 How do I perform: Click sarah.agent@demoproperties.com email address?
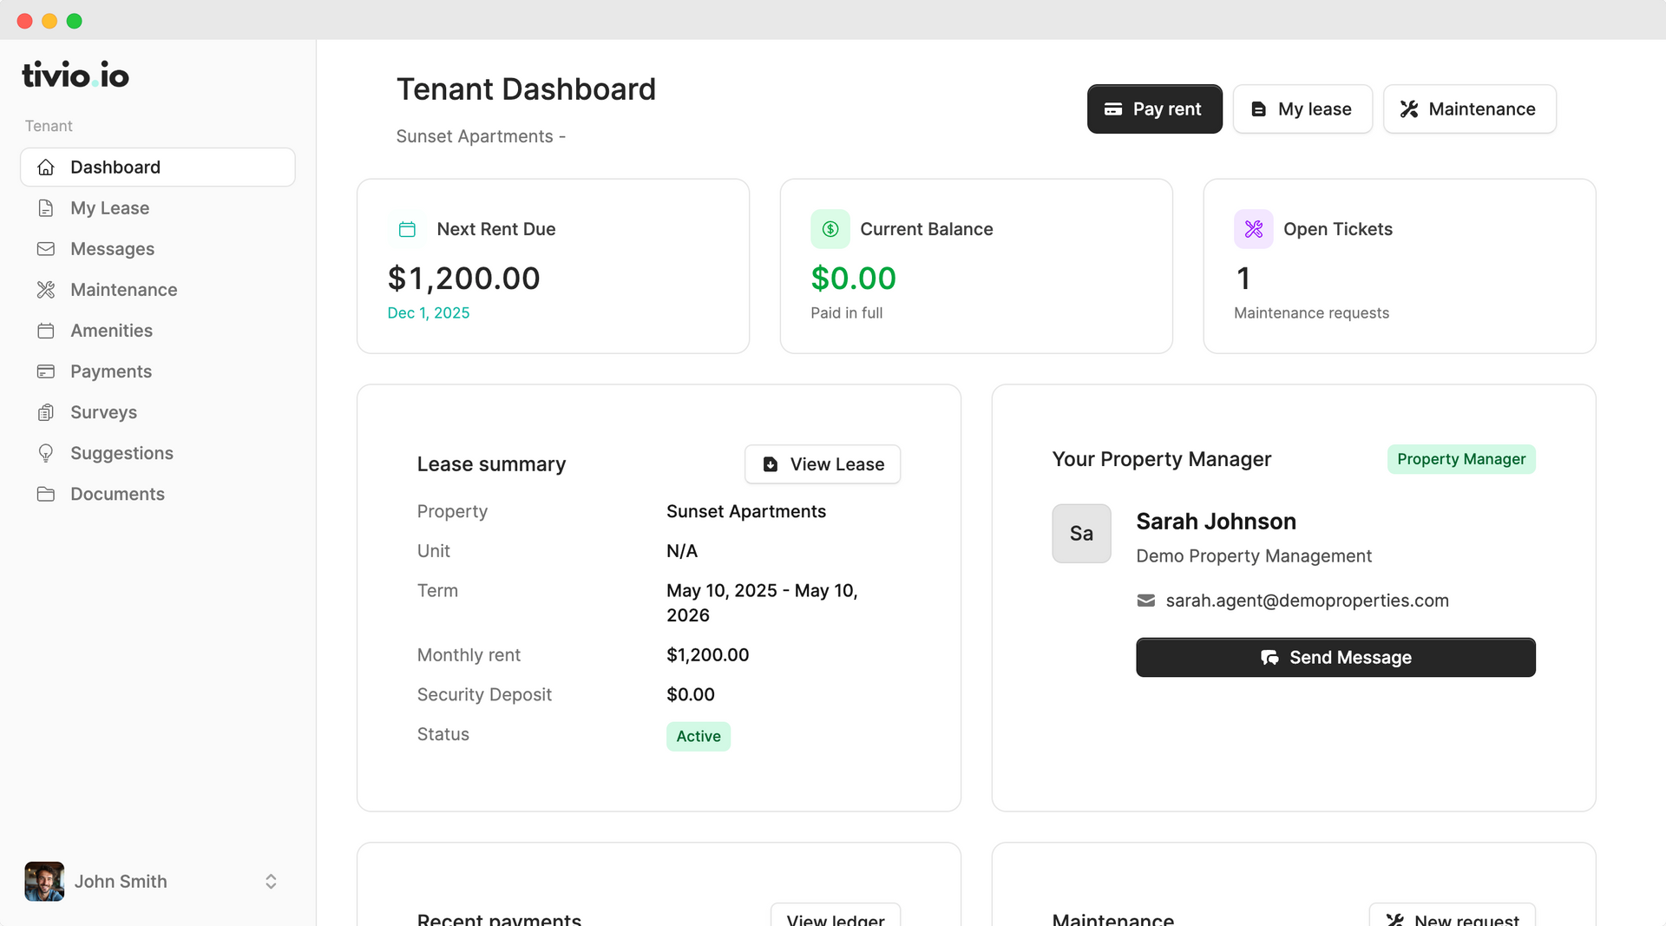pyautogui.click(x=1307, y=600)
